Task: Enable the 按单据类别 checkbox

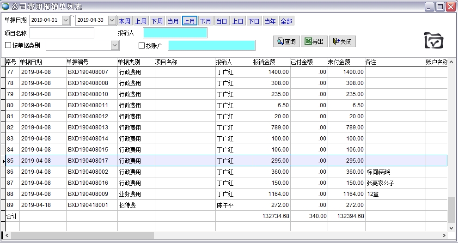Action: tap(8, 45)
